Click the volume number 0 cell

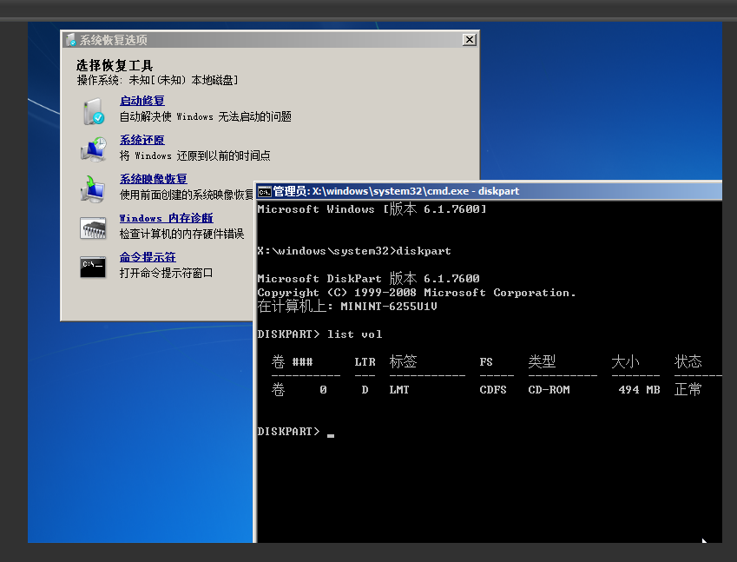click(x=324, y=390)
